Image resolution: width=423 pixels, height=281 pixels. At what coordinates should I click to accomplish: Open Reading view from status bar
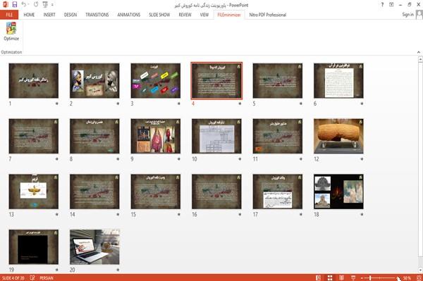341,277
